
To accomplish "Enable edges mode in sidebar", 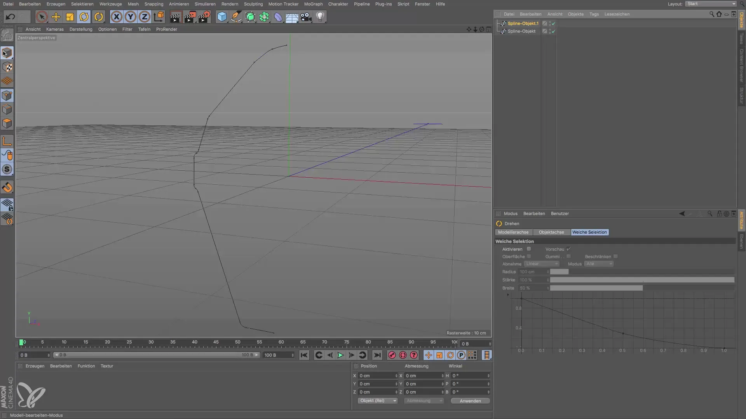I will [x=7, y=109].
